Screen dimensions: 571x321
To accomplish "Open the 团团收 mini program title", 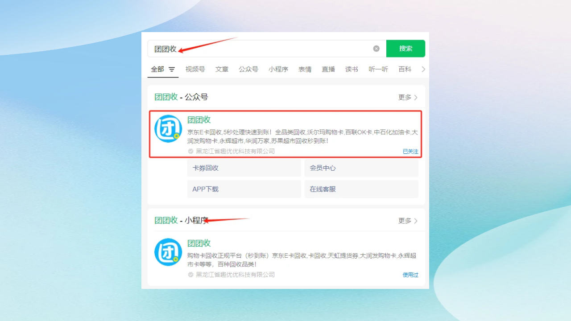I will point(199,243).
